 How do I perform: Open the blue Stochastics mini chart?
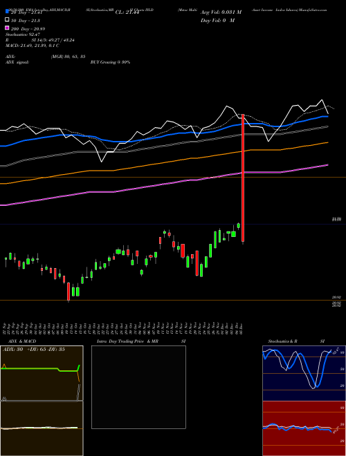click(304, 373)
